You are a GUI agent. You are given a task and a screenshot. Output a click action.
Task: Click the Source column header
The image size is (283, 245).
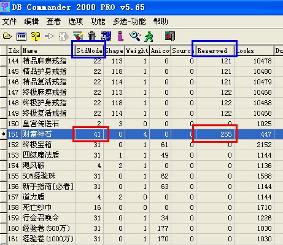(x=183, y=50)
